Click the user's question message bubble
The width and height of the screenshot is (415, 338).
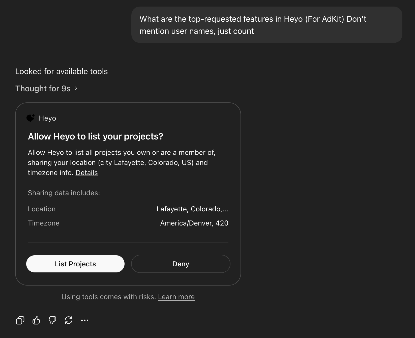267,25
